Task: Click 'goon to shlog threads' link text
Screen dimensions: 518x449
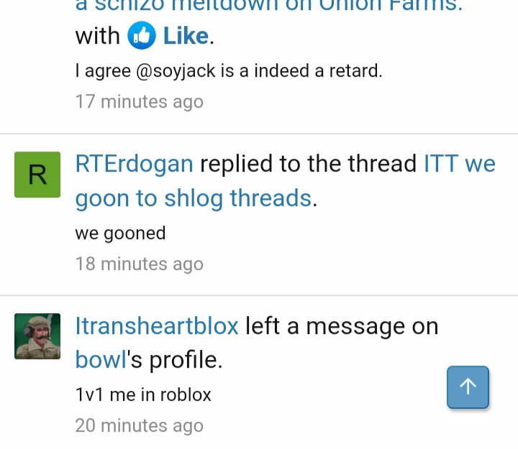Action: 194,198
